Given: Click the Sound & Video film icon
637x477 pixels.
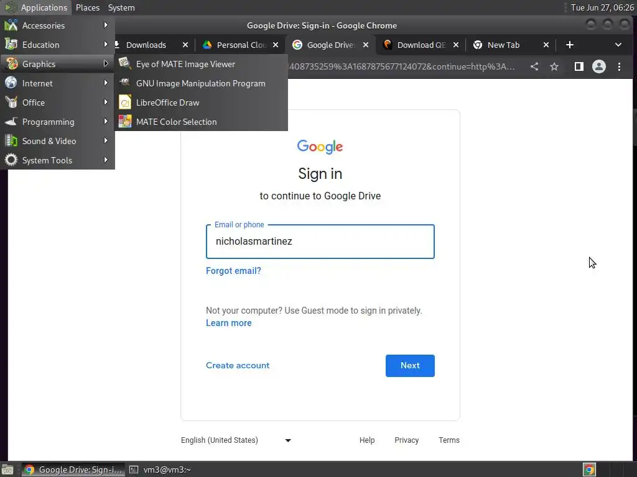Looking at the screenshot, I should pos(11,141).
